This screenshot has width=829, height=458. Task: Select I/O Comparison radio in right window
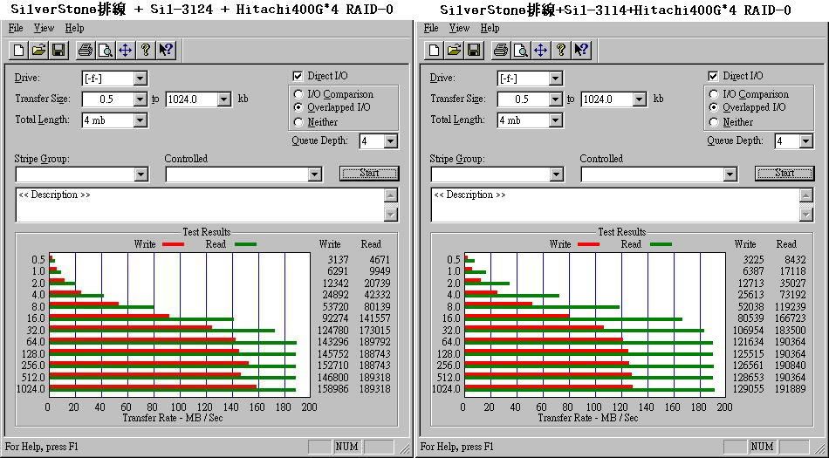click(714, 94)
